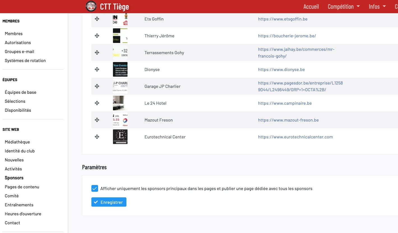
Task: Go to Groupes e-mail in sidebar
Action: click(x=20, y=52)
